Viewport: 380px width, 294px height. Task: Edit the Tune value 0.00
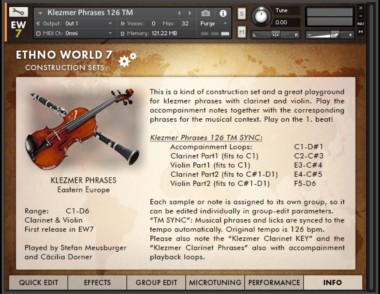point(281,22)
